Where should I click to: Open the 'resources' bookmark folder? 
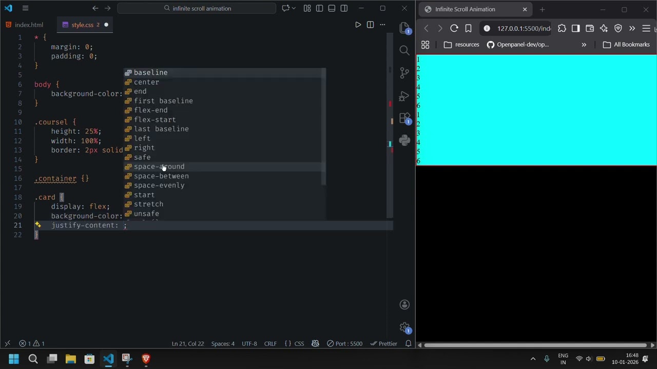[461, 45]
